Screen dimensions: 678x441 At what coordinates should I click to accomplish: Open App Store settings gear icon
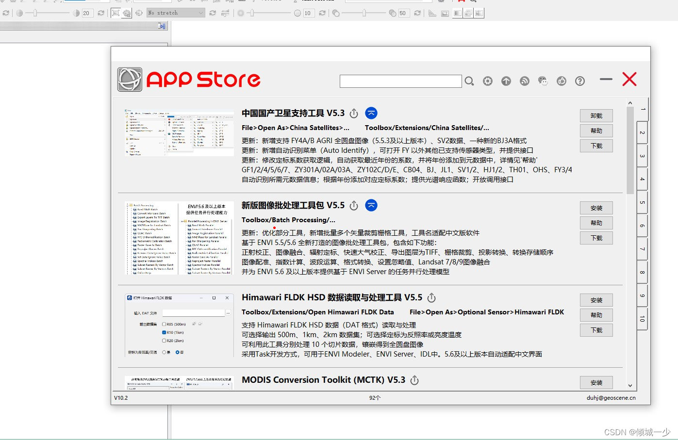click(488, 81)
